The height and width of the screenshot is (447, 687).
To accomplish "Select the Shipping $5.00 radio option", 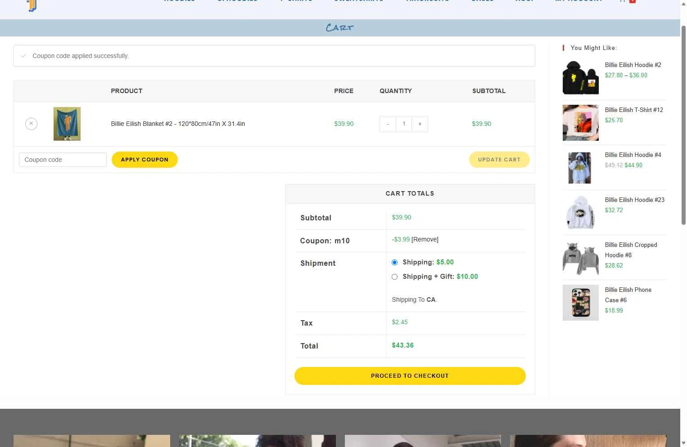I will click(395, 263).
